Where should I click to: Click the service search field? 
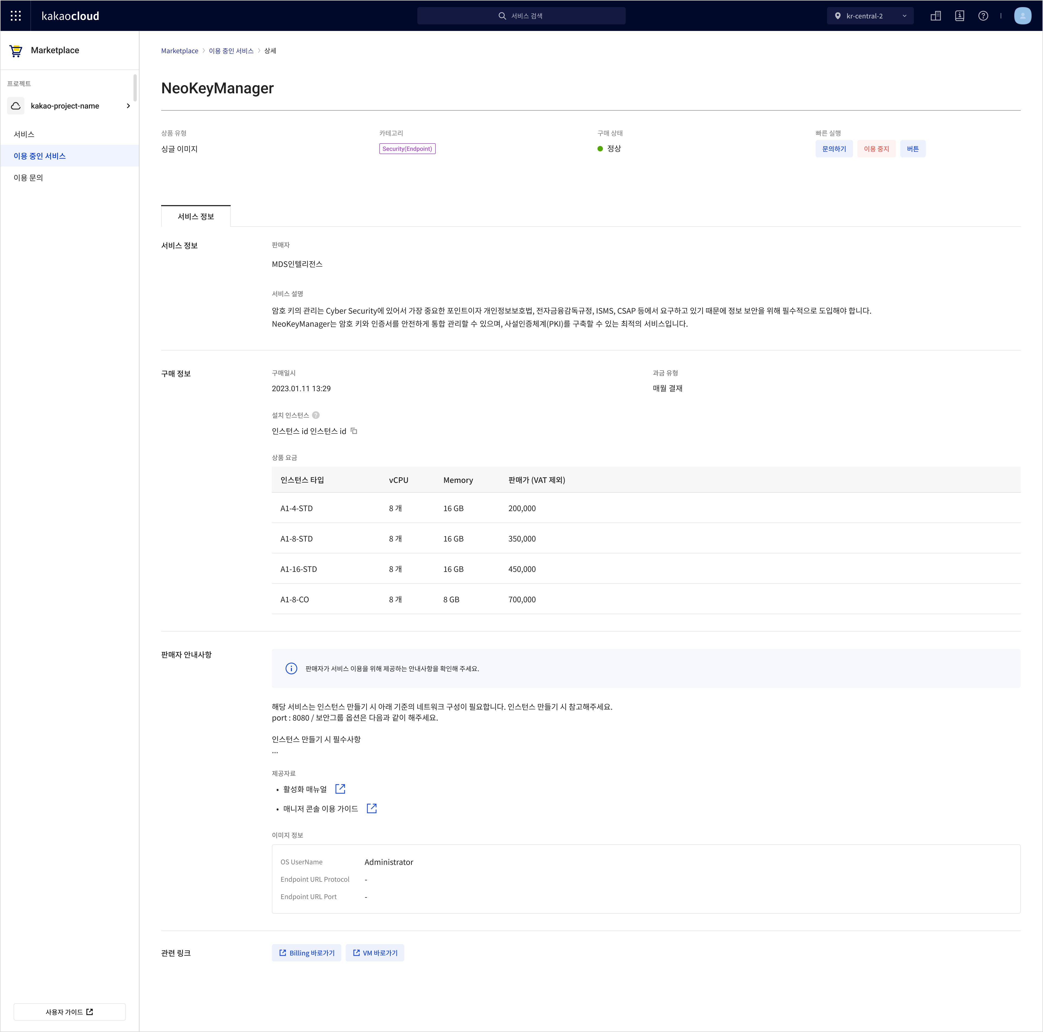point(521,16)
